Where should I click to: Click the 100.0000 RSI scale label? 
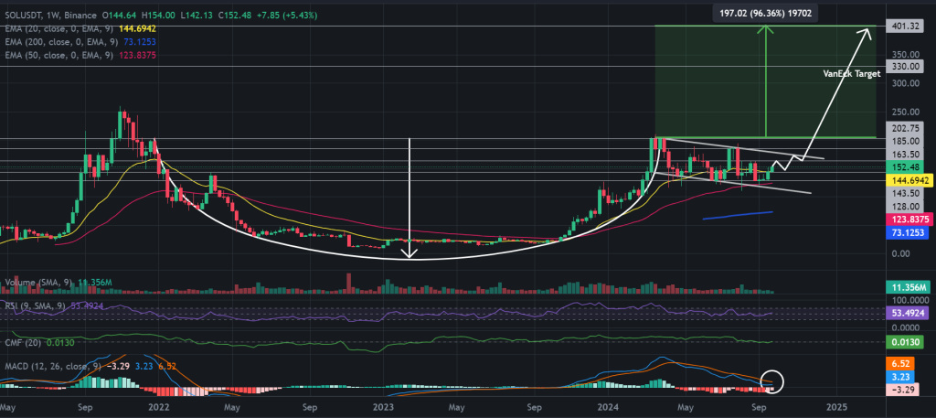911,300
